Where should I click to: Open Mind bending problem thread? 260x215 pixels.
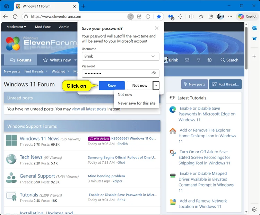click(106, 176)
